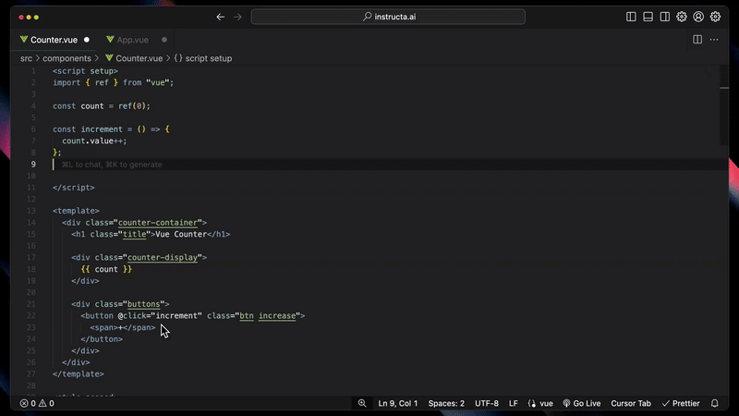Toggle the bottom panel layout icon

point(648,17)
